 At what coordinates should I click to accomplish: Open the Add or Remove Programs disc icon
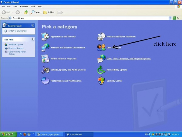45,58
